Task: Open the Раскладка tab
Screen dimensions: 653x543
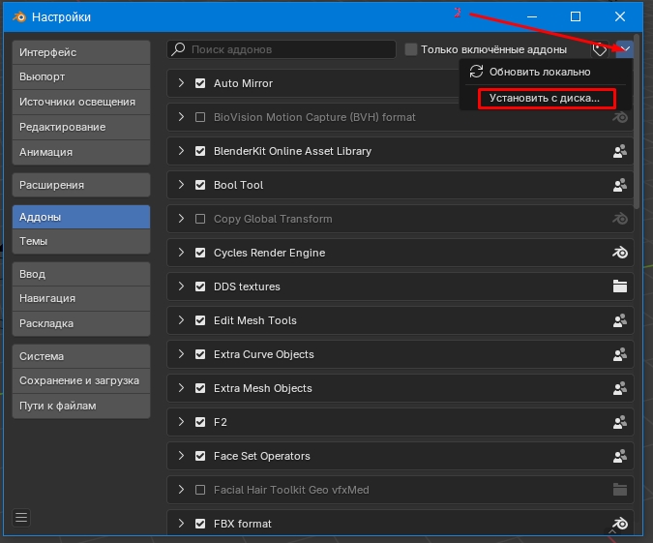Action: click(x=81, y=323)
